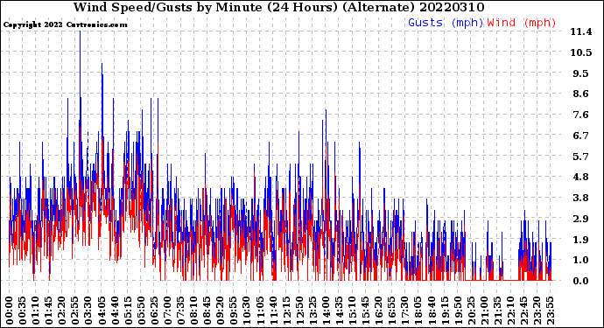604x328 pixels.
Task: Click the 18:40 time axis label
Action: [431, 311]
